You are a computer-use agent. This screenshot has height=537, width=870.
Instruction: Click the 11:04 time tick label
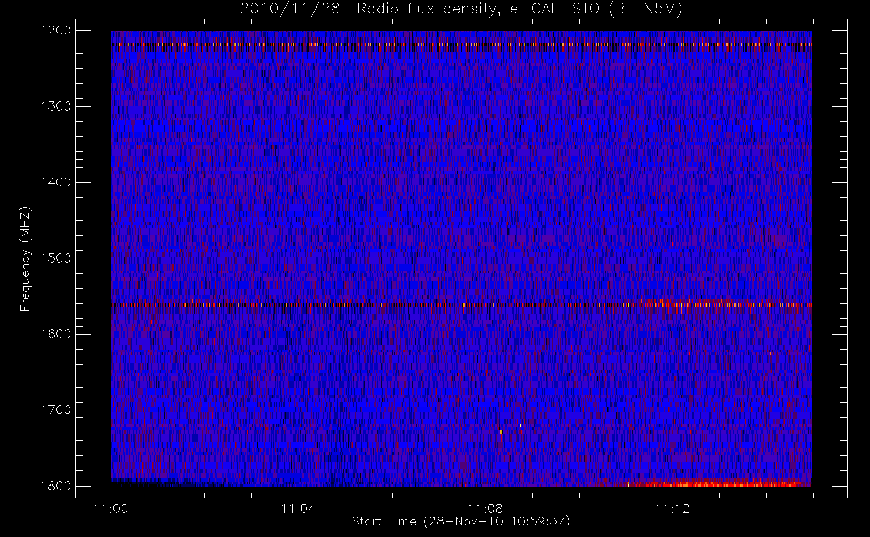pyautogui.click(x=298, y=509)
